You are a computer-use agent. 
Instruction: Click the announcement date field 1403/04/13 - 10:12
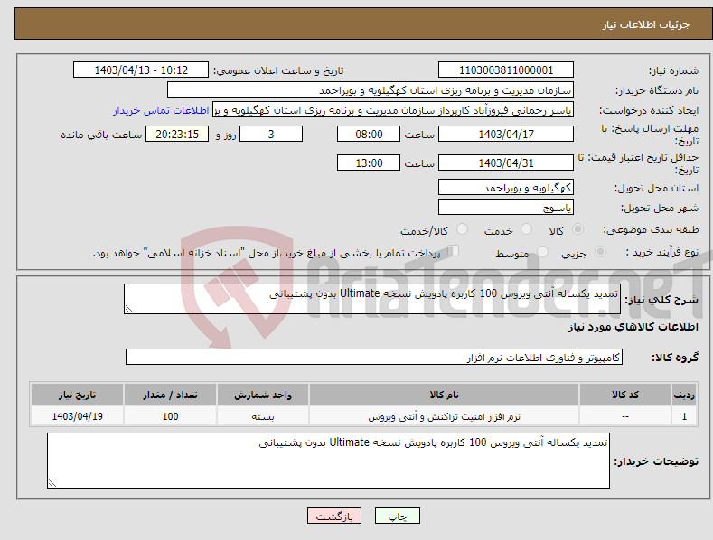(x=141, y=70)
